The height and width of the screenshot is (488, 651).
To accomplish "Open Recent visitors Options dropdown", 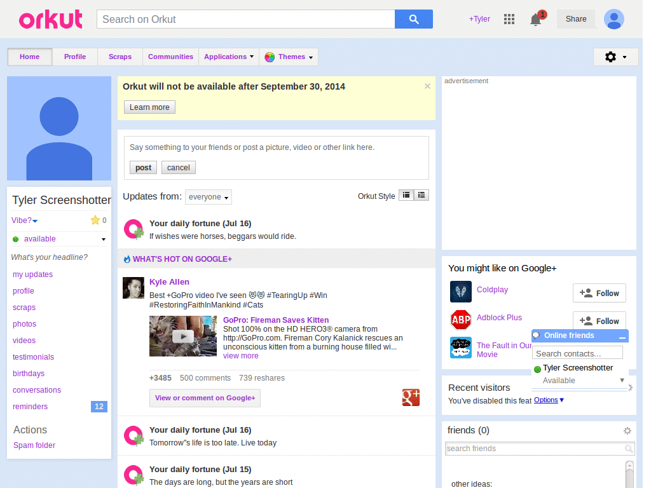I will coord(549,400).
